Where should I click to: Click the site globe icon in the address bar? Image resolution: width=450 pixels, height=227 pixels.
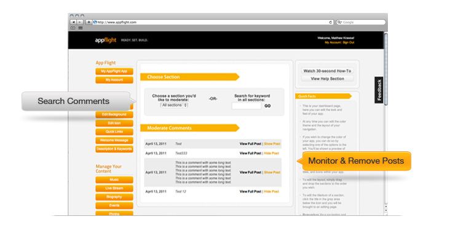pos(95,22)
